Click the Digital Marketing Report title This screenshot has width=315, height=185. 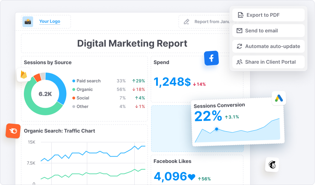coord(132,43)
